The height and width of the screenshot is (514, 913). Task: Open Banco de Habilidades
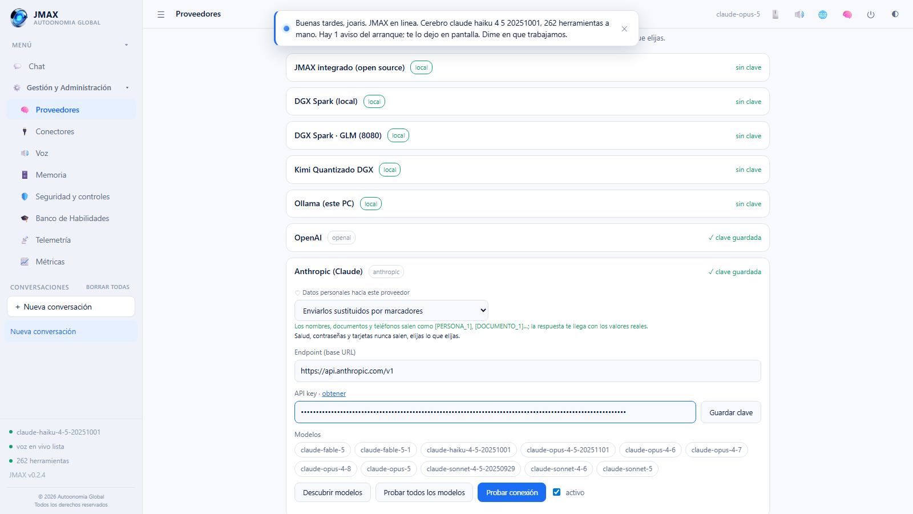(x=71, y=218)
